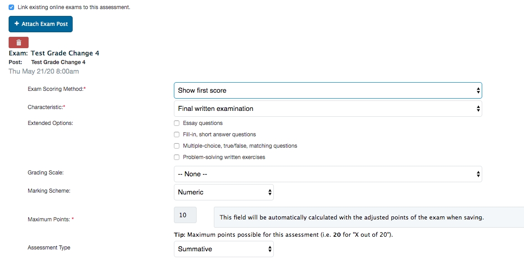Open the Characteristic dropdown
Screen dimensions: 524x264
tap(327, 109)
